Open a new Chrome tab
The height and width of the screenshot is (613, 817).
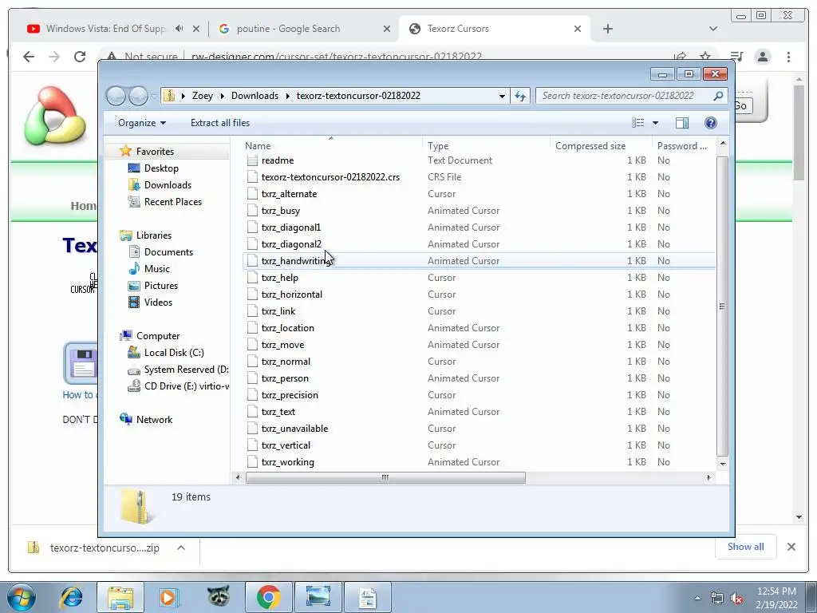pyautogui.click(x=607, y=29)
